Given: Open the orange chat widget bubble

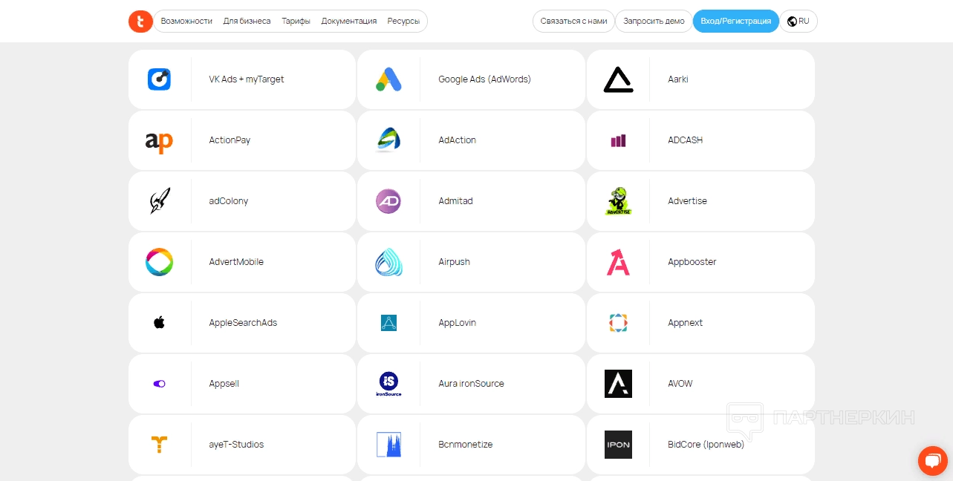Looking at the screenshot, I should pyautogui.click(x=932, y=461).
